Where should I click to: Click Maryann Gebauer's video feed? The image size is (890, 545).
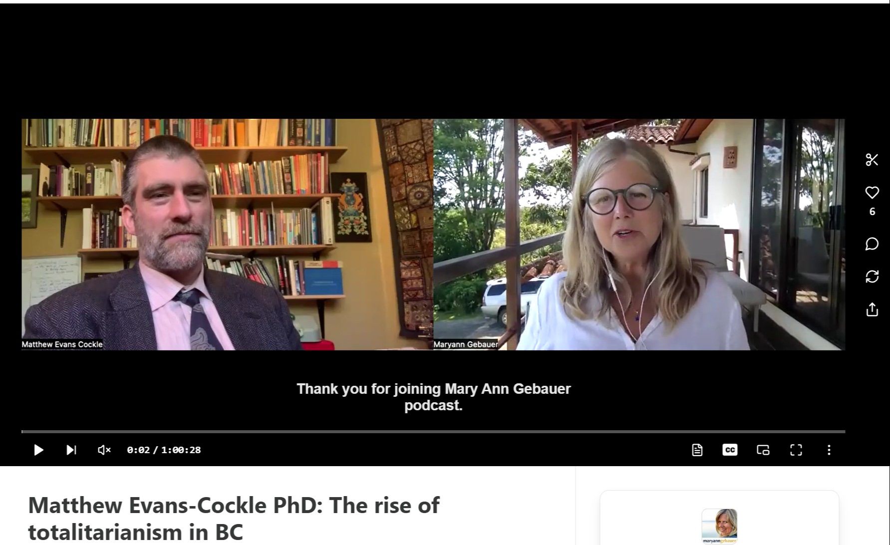639,234
